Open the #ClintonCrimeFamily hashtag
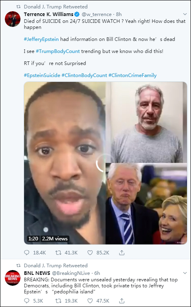The height and width of the screenshot is (307, 191). point(132,75)
